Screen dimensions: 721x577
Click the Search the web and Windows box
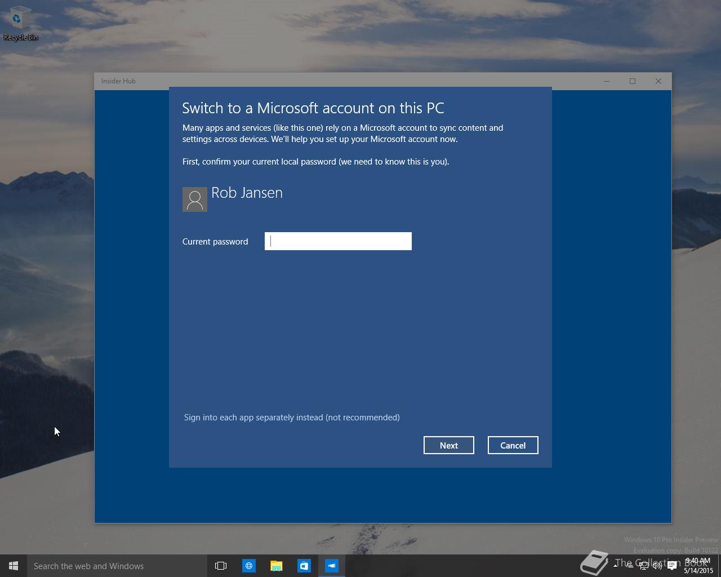pos(117,566)
